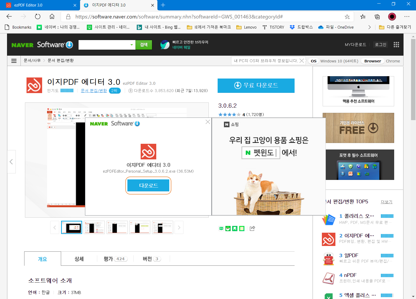Switch to the ezPDF Editor 3.0 tab
The width and height of the screenshot is (416, 299).
[x=40, y=5]
